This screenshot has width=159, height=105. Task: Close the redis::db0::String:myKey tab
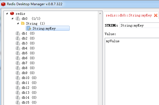[x=156, y=15]
